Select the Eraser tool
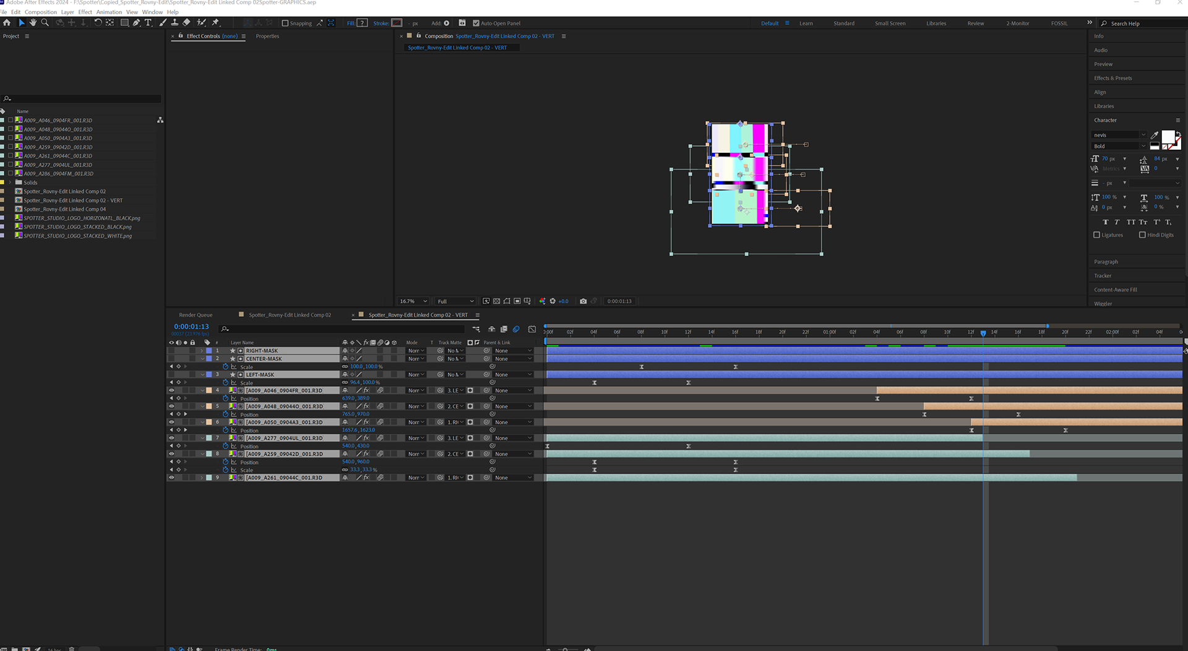This screenshot has width=1188, height=651. [186, 23]
